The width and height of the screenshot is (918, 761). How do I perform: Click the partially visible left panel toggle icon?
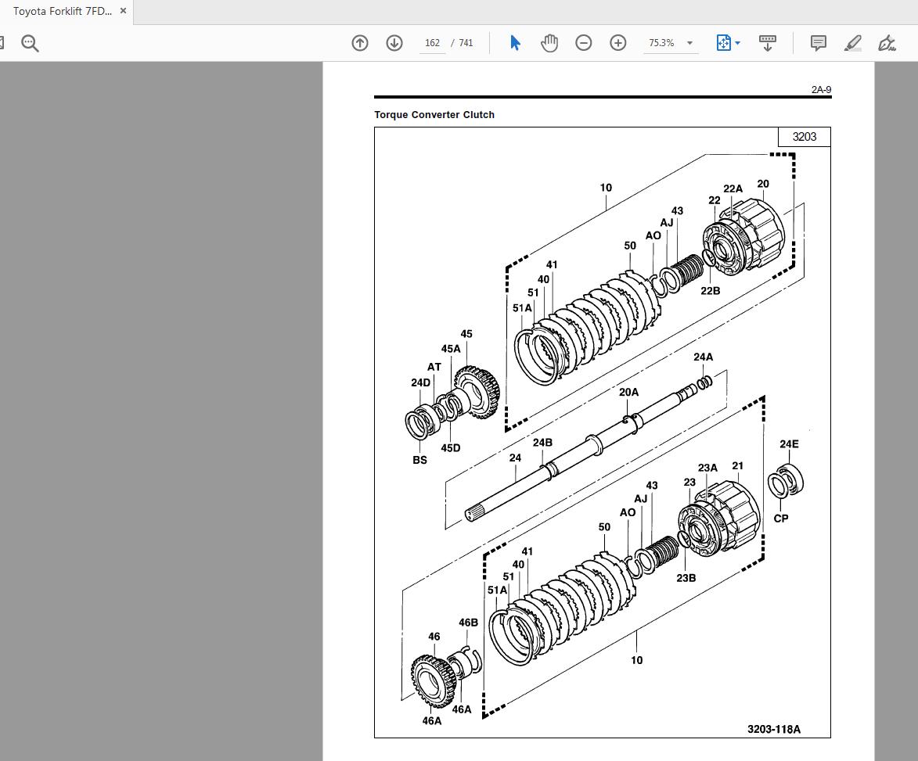(x=2, y=43)
